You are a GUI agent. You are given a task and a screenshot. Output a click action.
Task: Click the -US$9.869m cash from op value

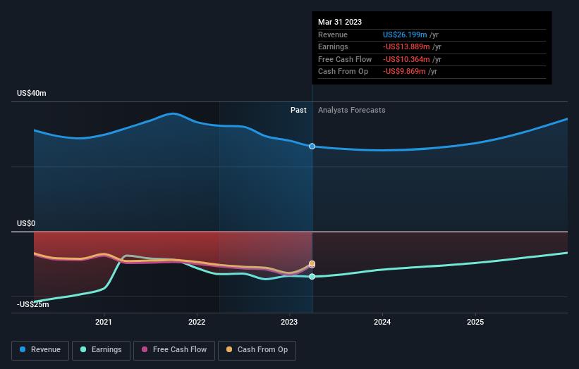point(404,72)
